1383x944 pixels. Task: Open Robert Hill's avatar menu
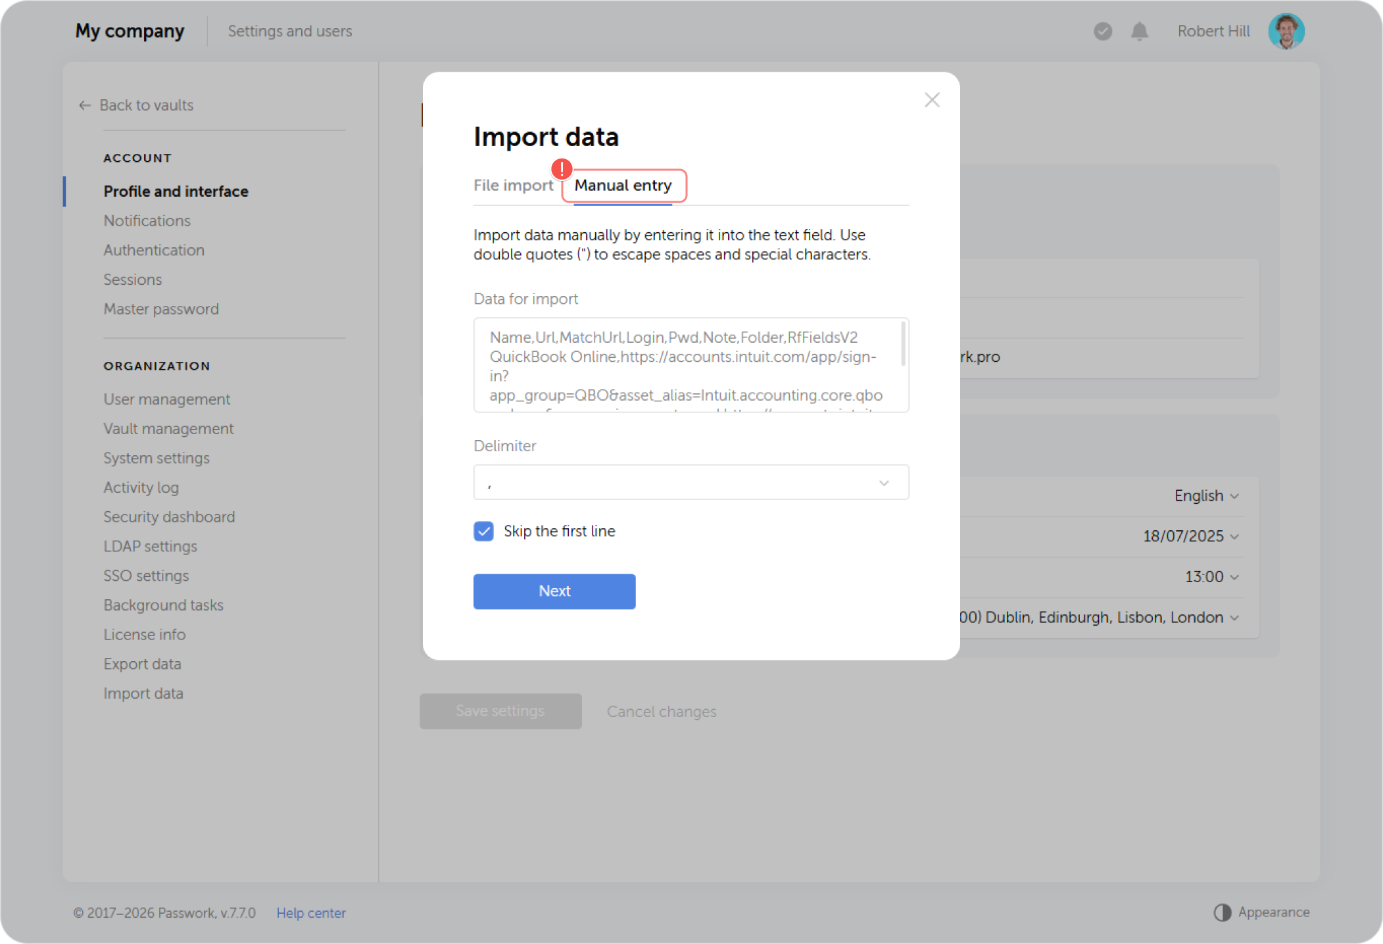point(1286,31)
